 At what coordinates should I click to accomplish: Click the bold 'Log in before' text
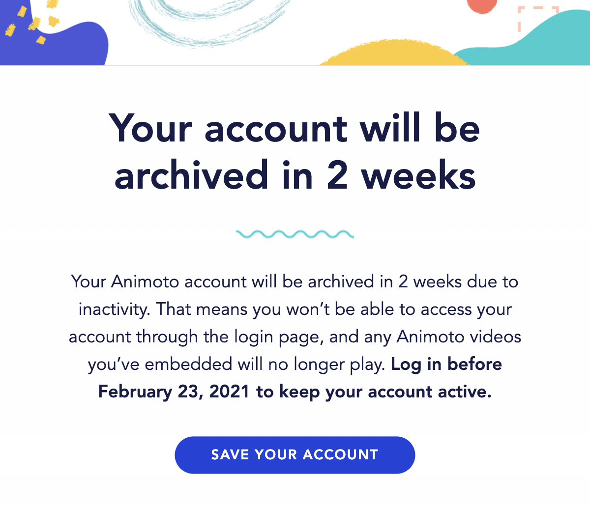coord(446,365)
